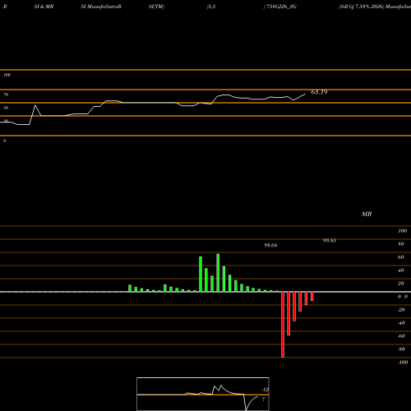Screen dimensions: 411x411
Task: Select the "SI MunafaSutraR" header text
Action: (x=101, y=7)
